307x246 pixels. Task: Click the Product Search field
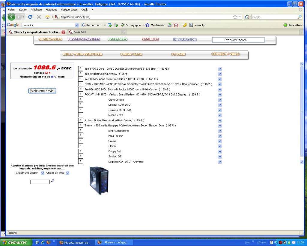coord(238,40)
